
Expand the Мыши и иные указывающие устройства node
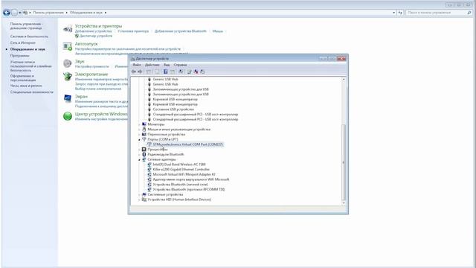(x=139, y=130)
